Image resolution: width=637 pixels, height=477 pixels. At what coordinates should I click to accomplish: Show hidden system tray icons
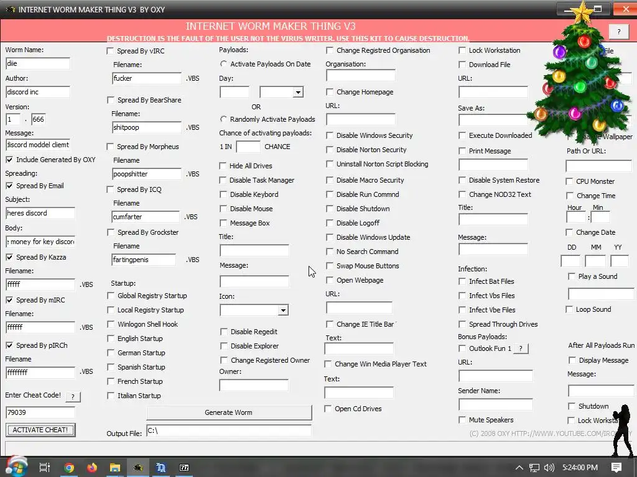pyautogui.click(x=519, y=468)
